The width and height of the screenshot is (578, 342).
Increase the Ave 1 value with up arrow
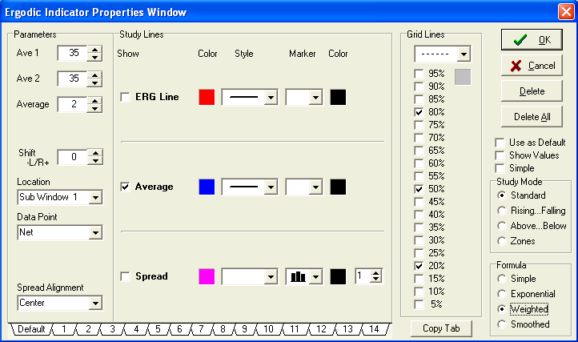pos(95,49)
